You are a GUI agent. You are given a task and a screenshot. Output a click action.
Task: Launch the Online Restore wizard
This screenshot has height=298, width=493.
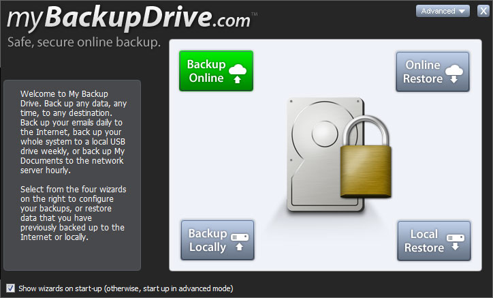point(432,72)
